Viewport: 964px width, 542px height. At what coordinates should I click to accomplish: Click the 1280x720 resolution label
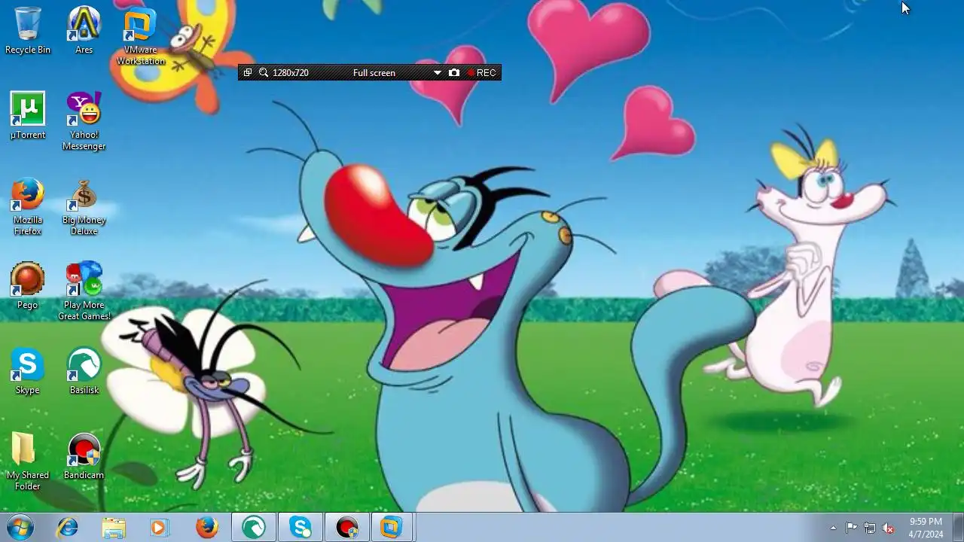click(291, 73)
